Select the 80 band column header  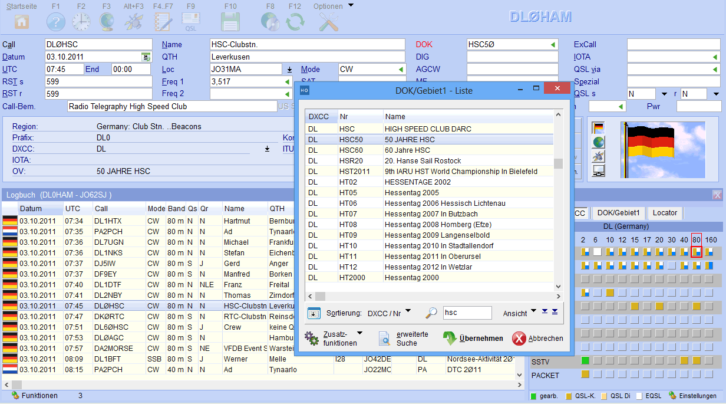pyautogui.click(x=696, y=240)
